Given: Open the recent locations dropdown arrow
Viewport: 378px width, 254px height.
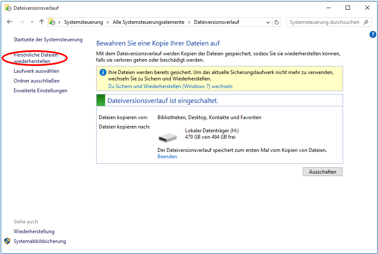Looking at the screenshot, I should (x=32, y=22).
